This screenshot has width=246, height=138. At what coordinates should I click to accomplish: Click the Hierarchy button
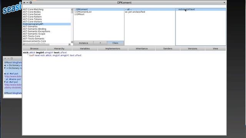pyautogui.click(x=59, y=49)
